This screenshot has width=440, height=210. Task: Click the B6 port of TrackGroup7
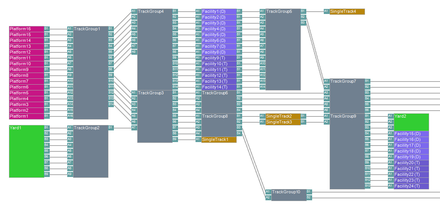(367, 110)
